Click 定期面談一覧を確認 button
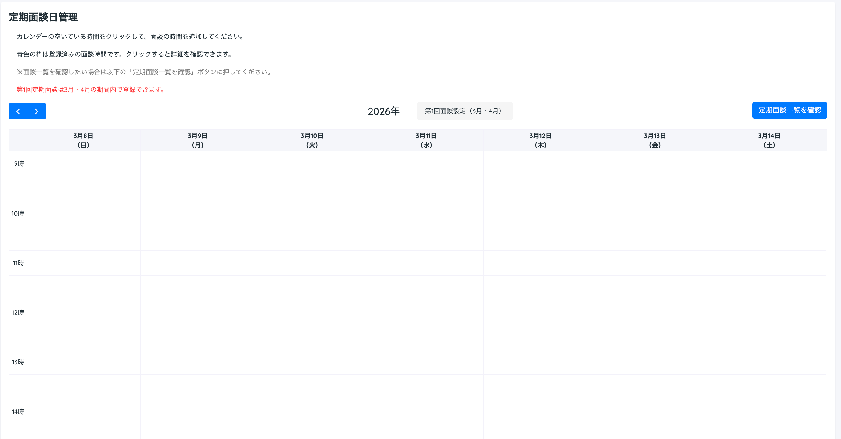Screen dimensions: 841x439 790,110
